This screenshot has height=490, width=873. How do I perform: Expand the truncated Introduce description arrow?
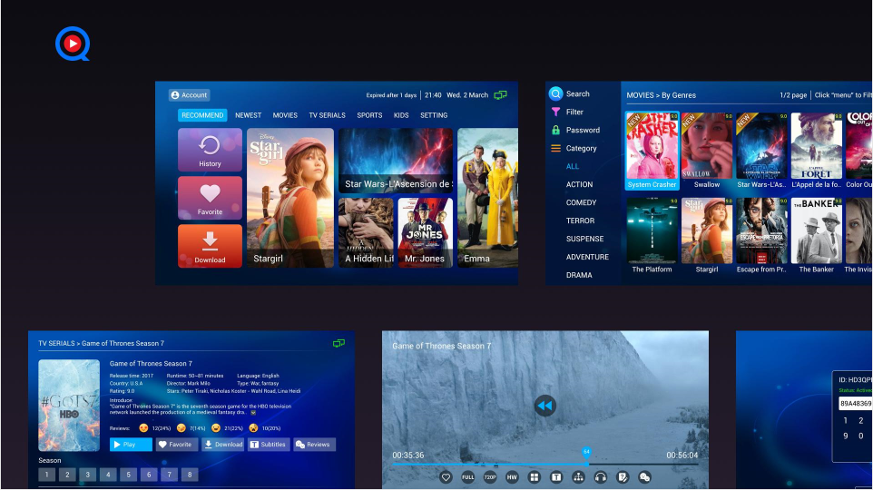coord(253,413)
